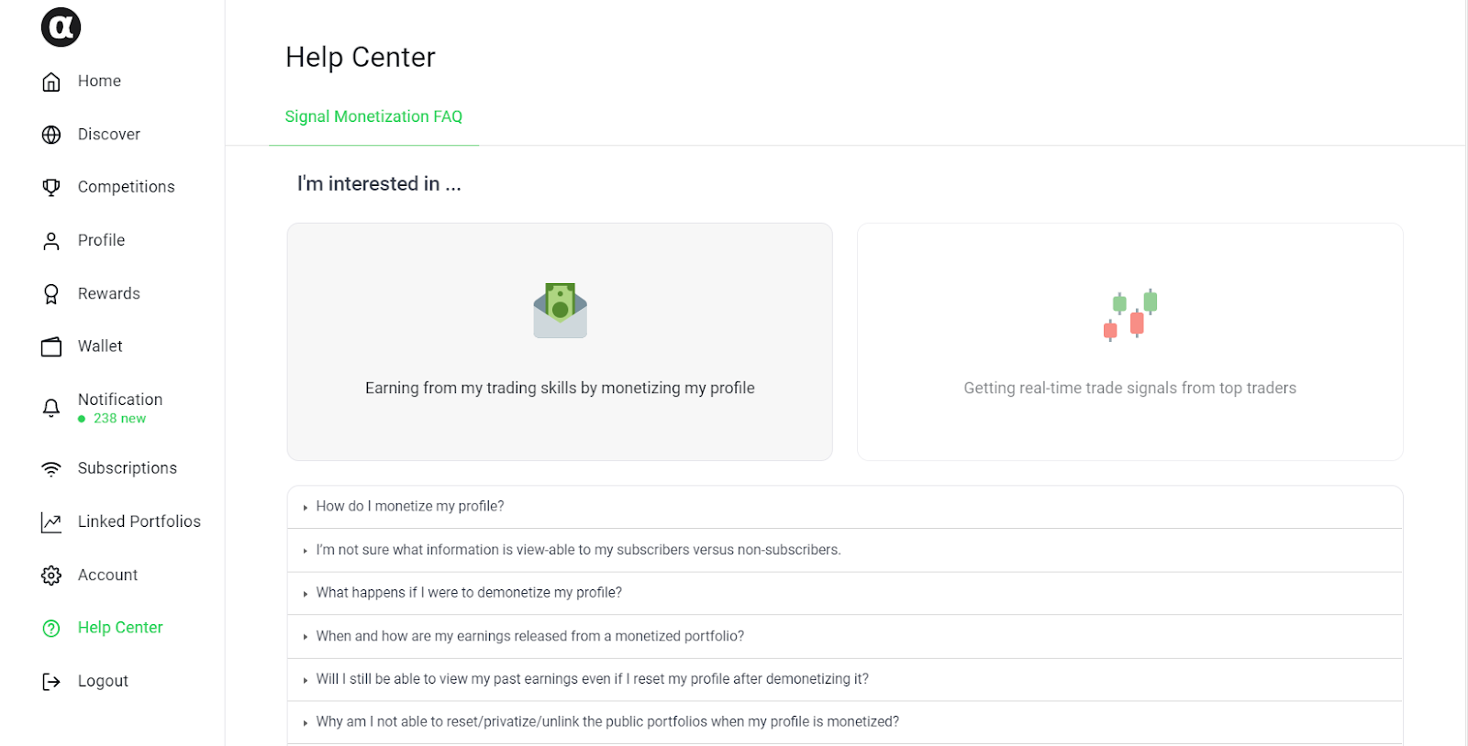Click the Linked Portfolios chart icon
The height and width of the screenshot is (746, 1468).
(51, 522)
